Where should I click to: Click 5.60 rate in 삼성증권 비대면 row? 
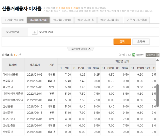pos(68,107)
